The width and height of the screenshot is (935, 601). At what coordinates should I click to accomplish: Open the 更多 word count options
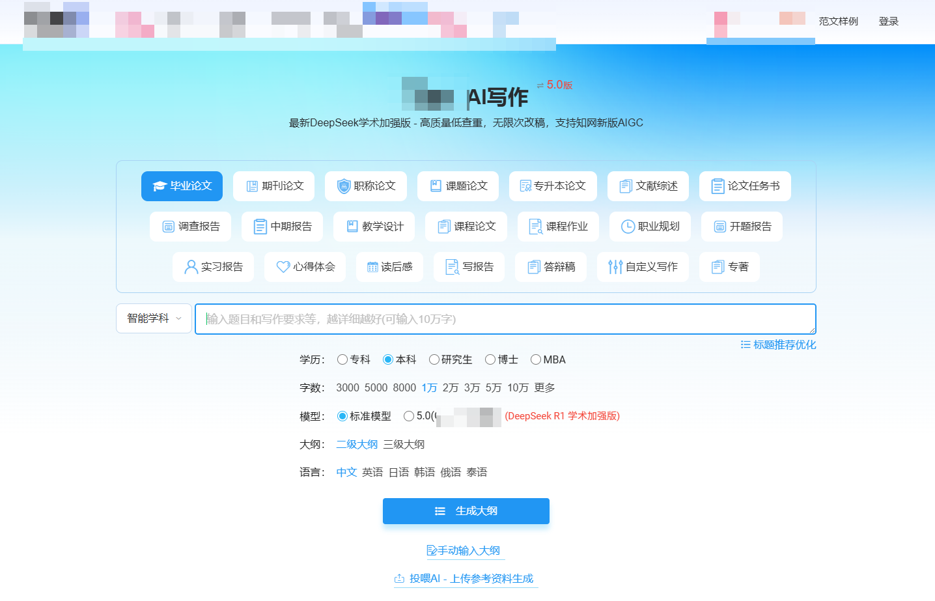544,387
